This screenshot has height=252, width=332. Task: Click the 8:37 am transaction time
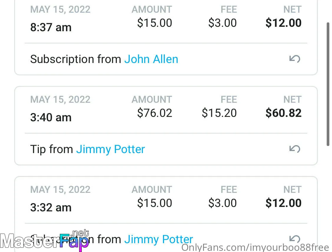point(51,27)
